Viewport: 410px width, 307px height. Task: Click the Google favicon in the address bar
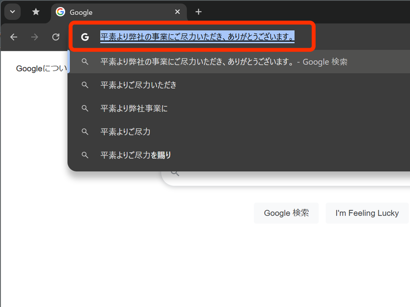click(x=85, y=36)
